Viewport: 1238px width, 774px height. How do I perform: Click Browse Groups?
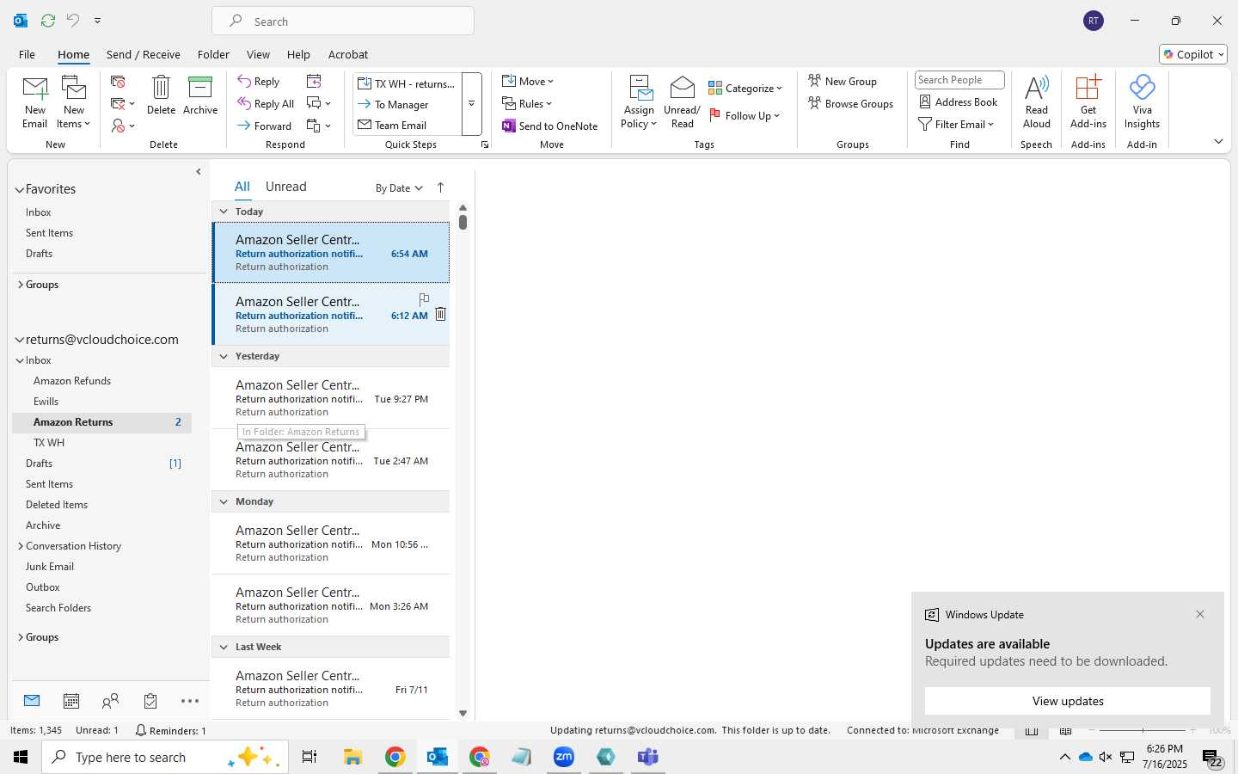tap(851, 104)
